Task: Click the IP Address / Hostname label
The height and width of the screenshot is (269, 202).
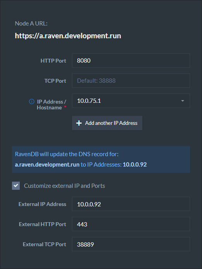Action: [51, 105]
